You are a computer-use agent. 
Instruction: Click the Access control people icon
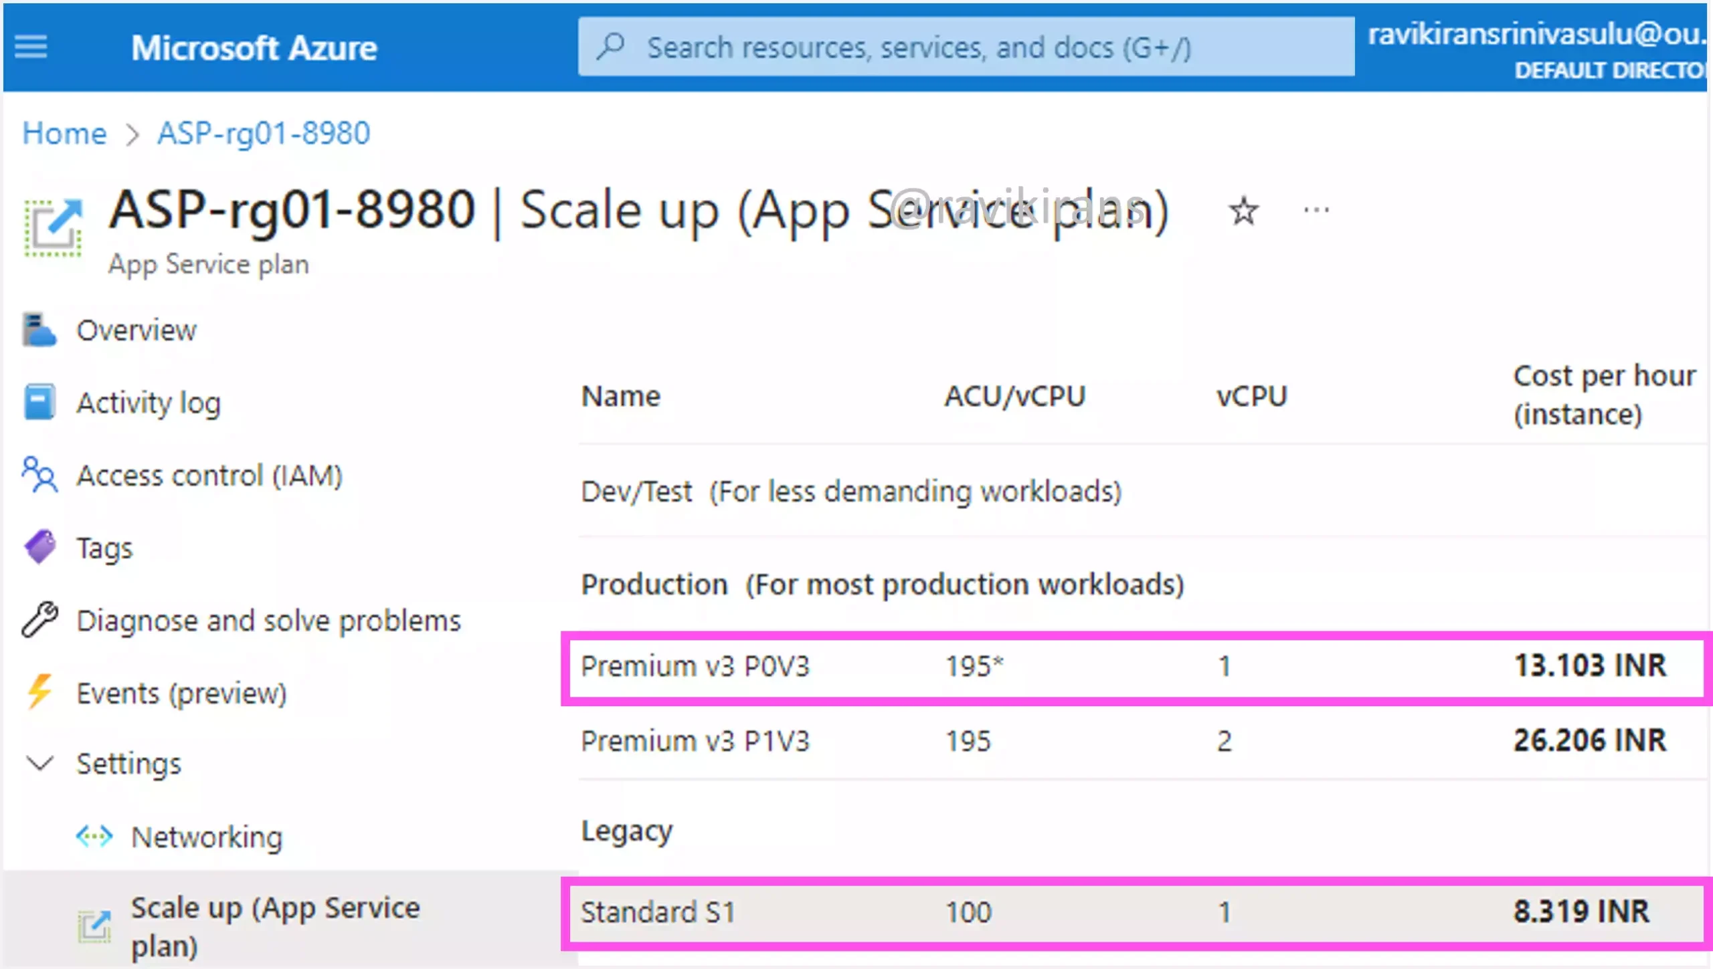point(39,474)
